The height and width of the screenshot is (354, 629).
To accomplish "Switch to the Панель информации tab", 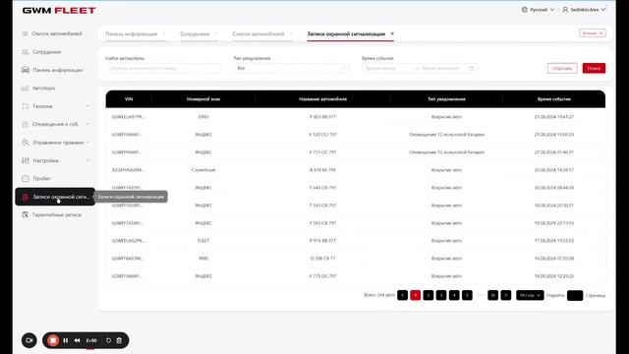I will point(131,34).
